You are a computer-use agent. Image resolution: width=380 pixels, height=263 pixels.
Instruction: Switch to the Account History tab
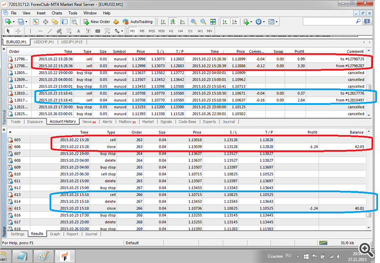click(x=63, y=121)
